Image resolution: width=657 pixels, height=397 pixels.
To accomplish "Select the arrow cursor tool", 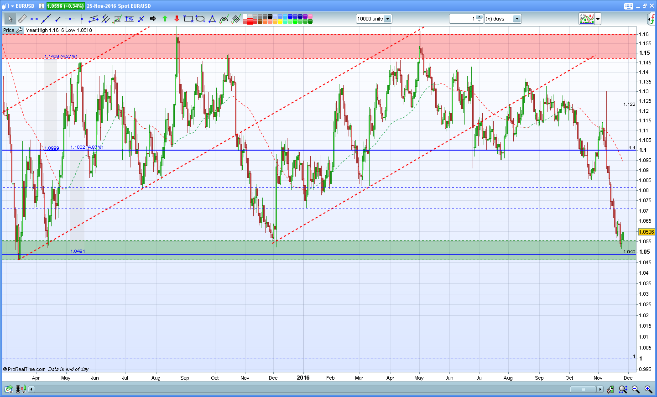I will [x=10, y=19].
